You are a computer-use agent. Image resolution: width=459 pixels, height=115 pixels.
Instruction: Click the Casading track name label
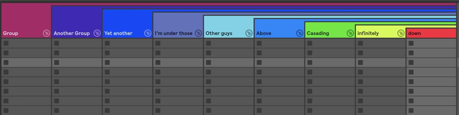pos(318,33)
